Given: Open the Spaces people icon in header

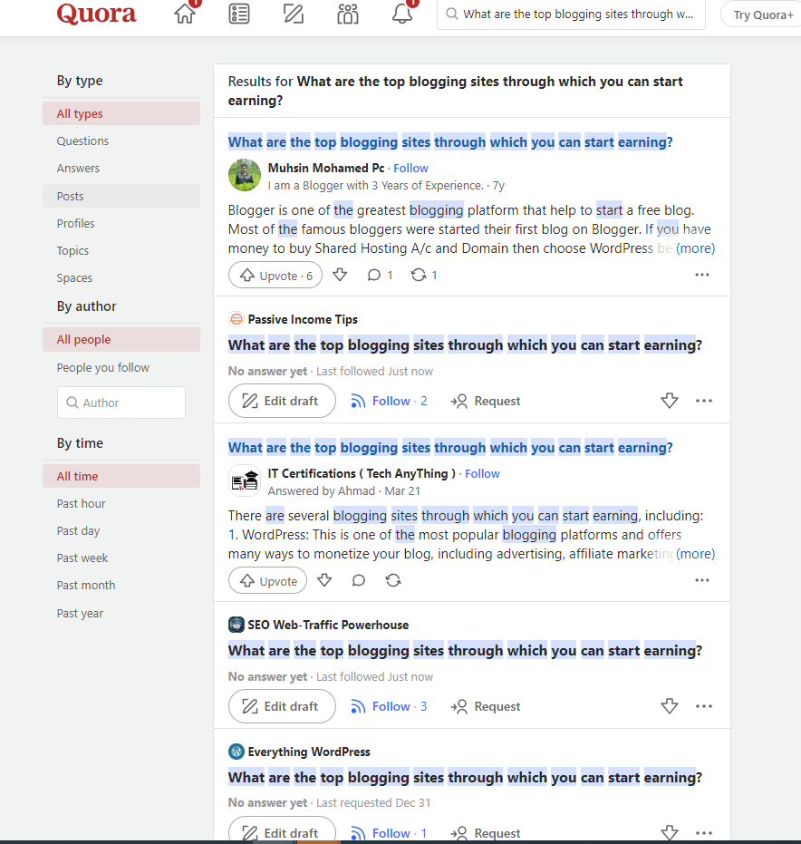Looking at the screenshot, I should [348, 14].
